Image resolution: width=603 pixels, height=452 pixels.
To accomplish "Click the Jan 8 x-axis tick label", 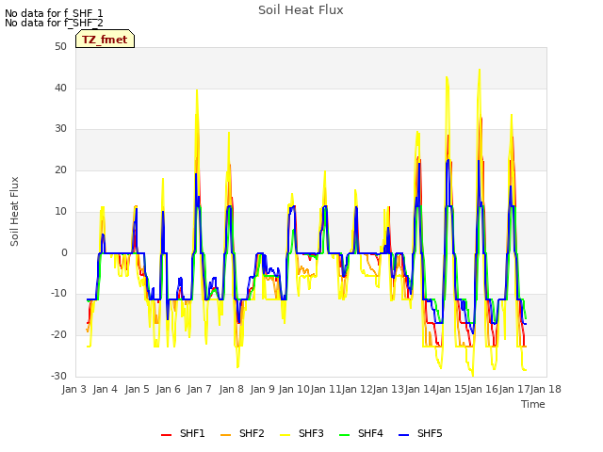I will [x=231, y=389].
